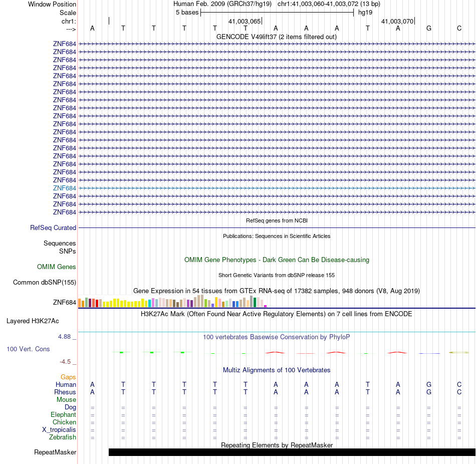Click the OMIM Genes label
Screen dimensions: 476x464
point(57,267)
